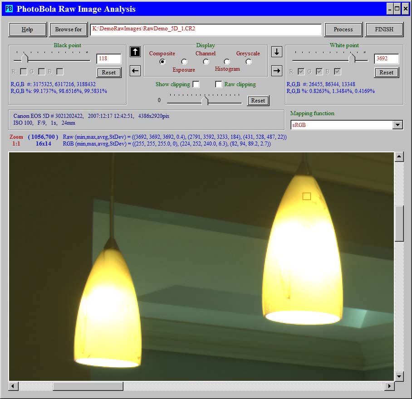Viewport: 412px width, 399px height.
Task: Click the Process button
Action: point(343,29)
